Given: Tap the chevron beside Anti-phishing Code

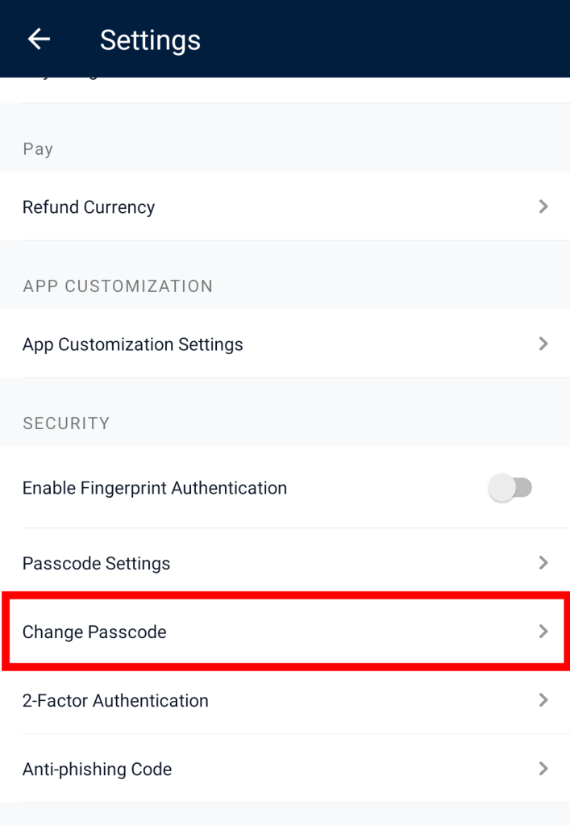Looking at the screenshot, I should click(543, 769).
